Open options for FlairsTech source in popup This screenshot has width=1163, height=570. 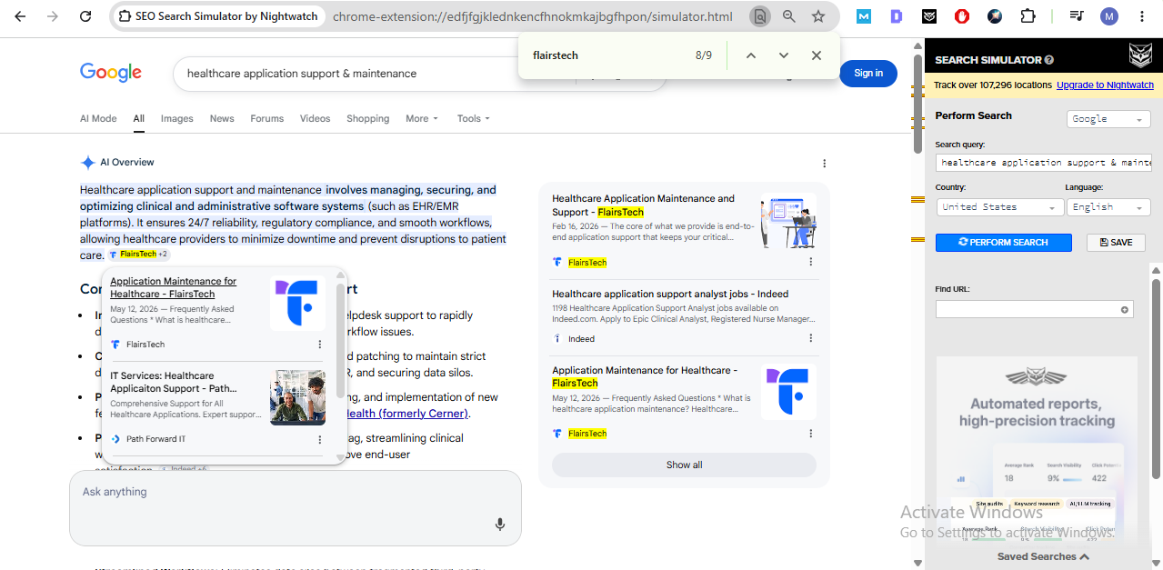[x=320, y=345]
